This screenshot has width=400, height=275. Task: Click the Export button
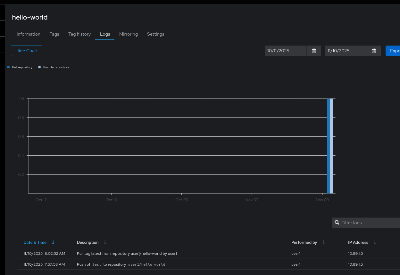[x=394, y=51]
